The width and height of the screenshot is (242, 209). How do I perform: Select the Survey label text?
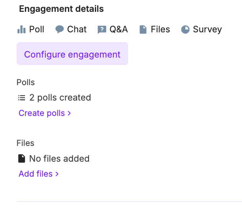(207, 30)
